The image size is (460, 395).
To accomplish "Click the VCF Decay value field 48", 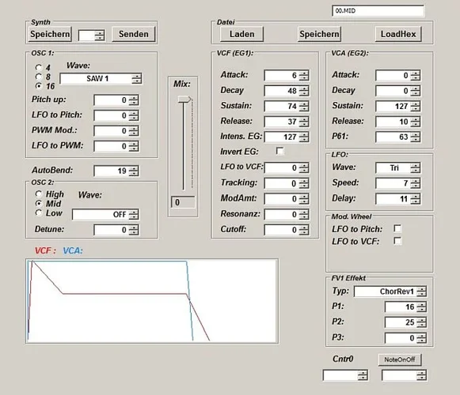I will pyautogui.click(x=282, y=91).
